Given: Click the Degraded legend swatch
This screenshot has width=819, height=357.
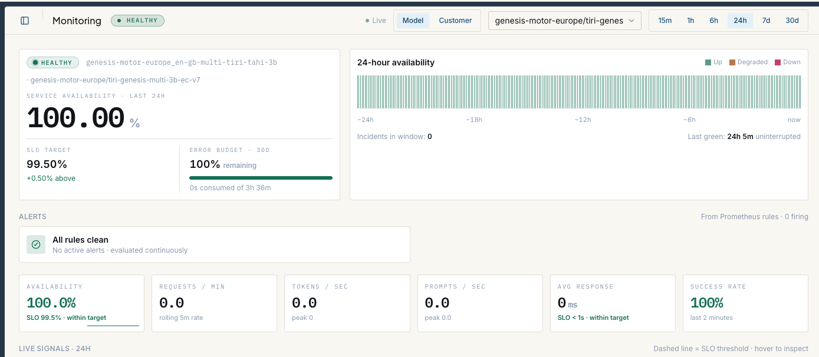Looking at the screenshot, I should point(732,62).
